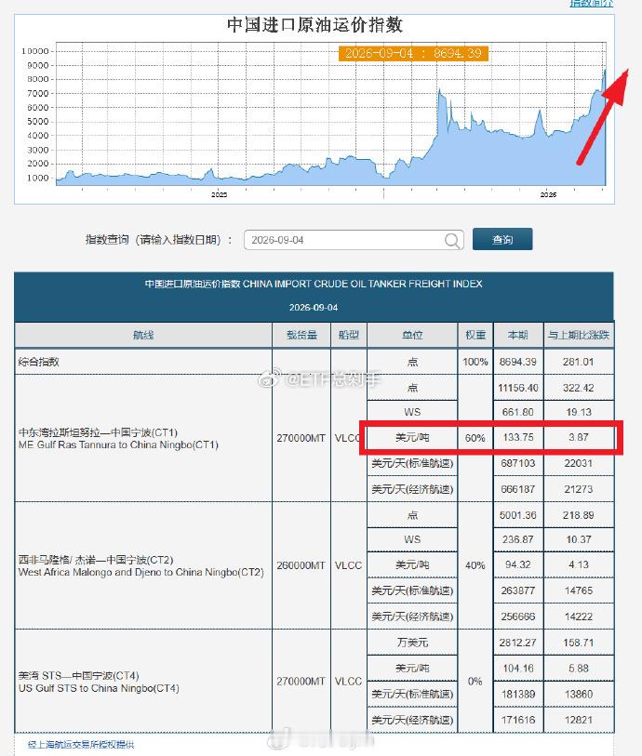Click the 本期 column header
The image size is (642, 756).
point(518,335)
